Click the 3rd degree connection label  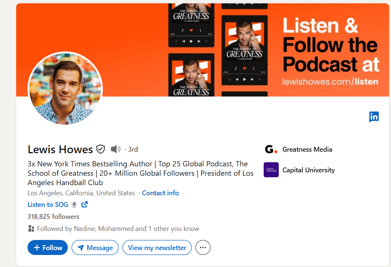(x=133, y=149)
